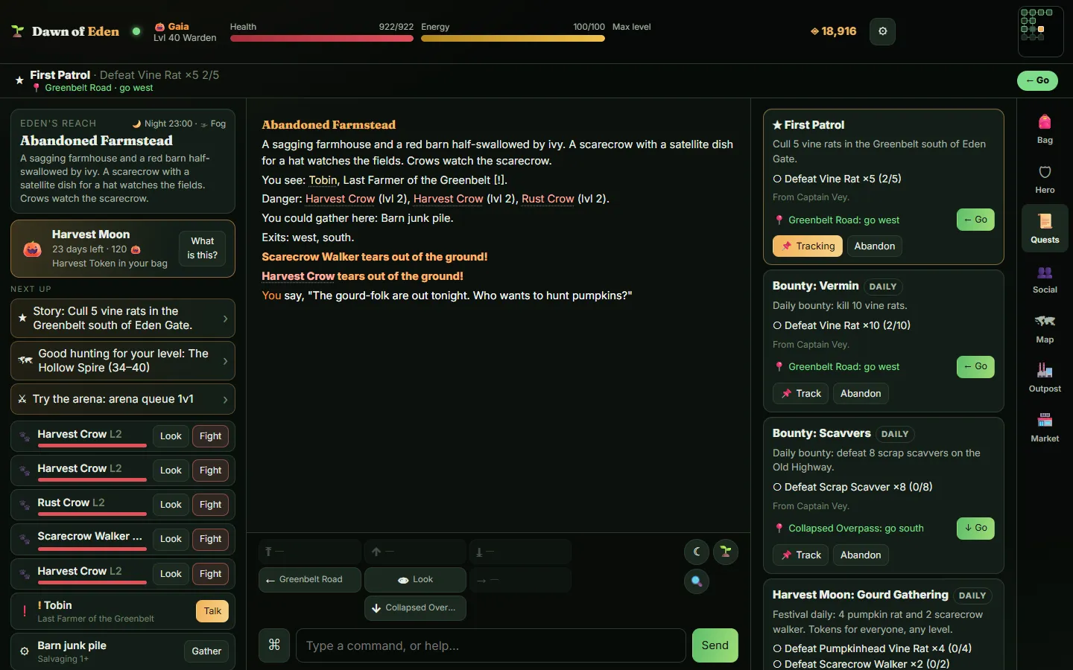The height and width of the screenshot is (670, 1073).
Task: Open the Hero panel
Action: (1045, 179)
